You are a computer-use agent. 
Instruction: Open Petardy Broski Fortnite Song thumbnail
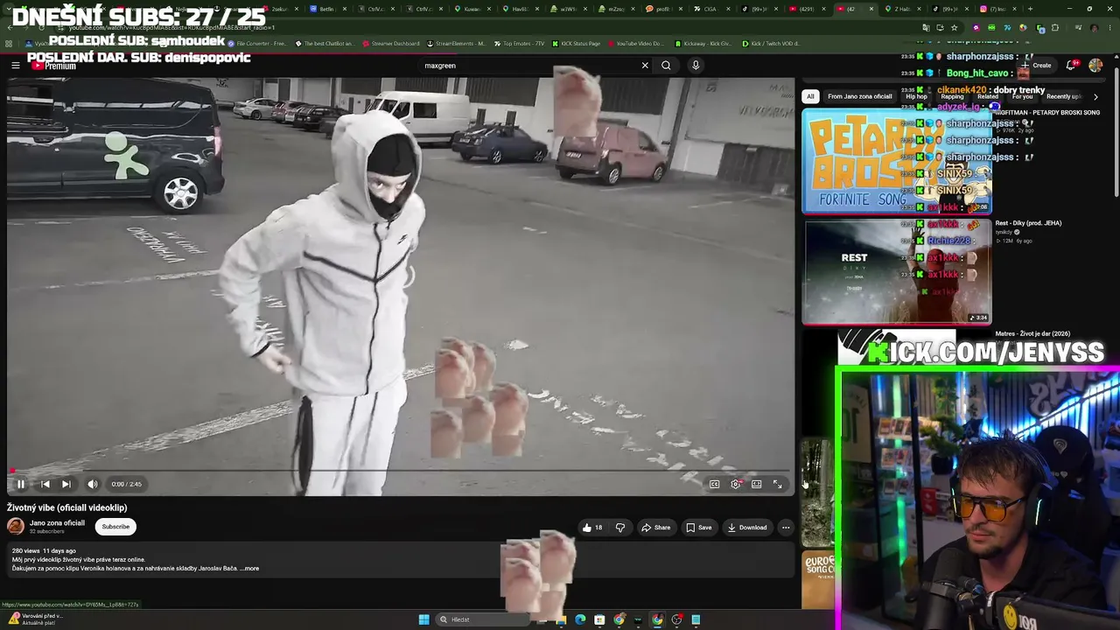point(897,161)
